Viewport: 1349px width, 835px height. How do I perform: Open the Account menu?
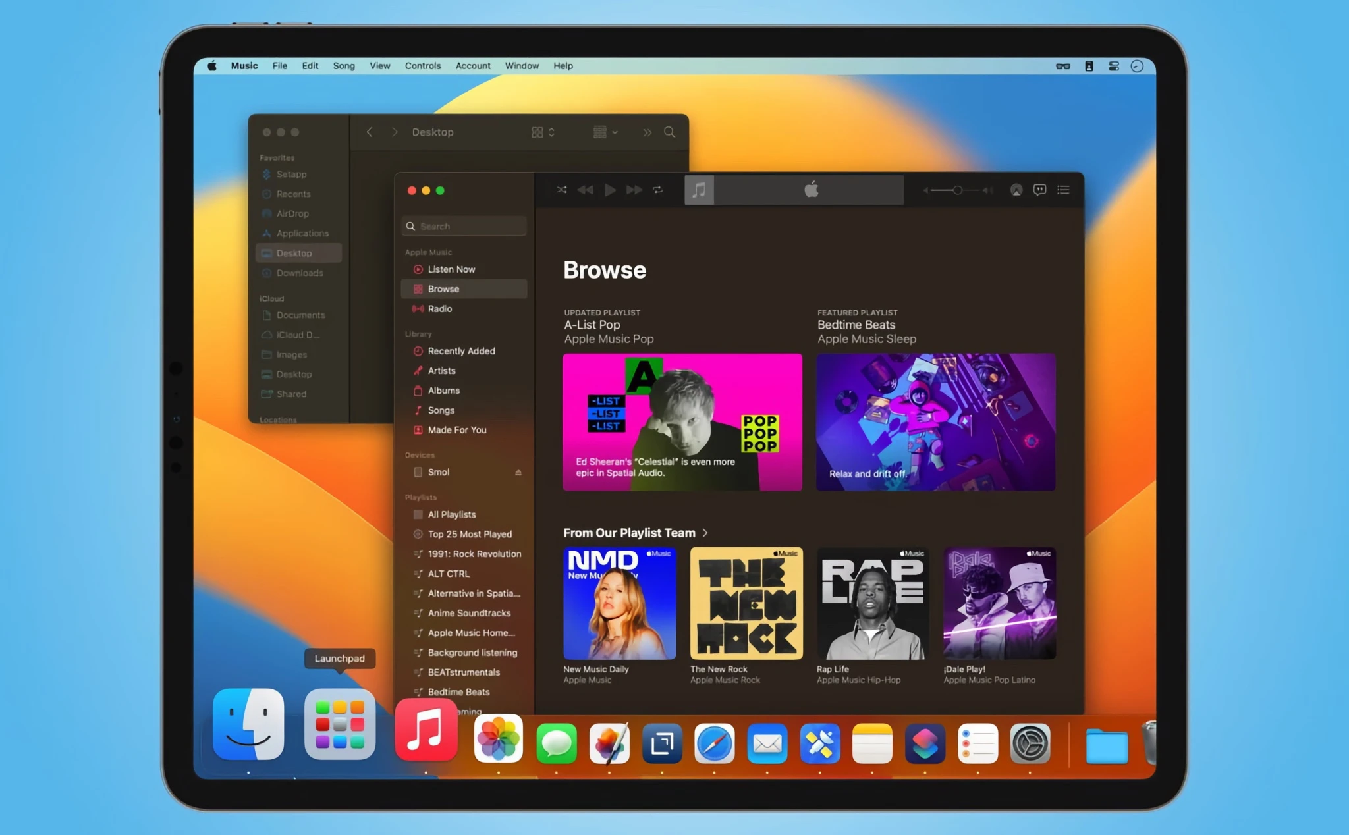tap(473, 66)
